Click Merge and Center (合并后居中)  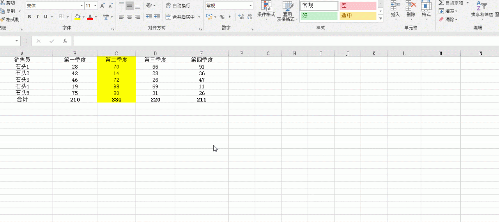(x=180, y=17)
